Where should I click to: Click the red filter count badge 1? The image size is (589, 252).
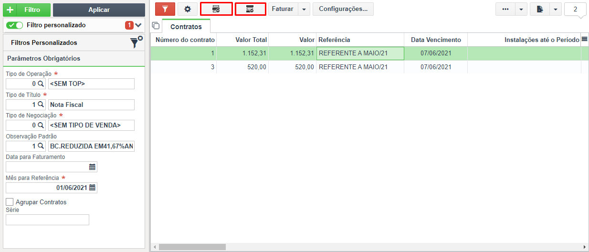point(129,25)
